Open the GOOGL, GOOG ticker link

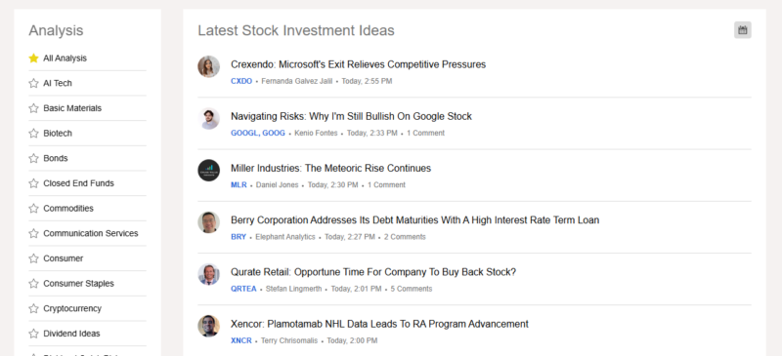tap(258, 134)
